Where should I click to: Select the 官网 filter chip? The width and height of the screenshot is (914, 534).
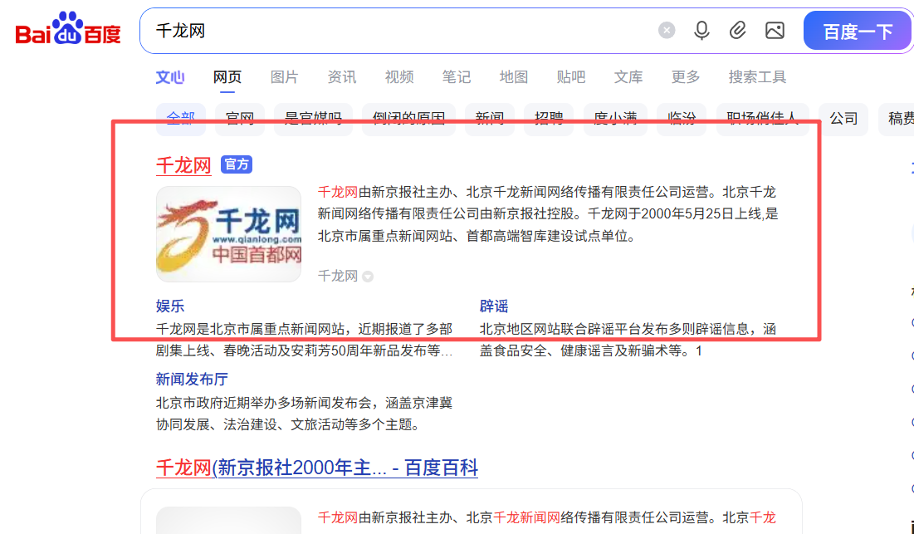[x=239, y=118]
